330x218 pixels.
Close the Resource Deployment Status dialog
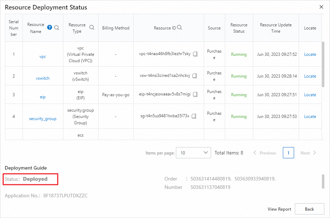point(321,7)
